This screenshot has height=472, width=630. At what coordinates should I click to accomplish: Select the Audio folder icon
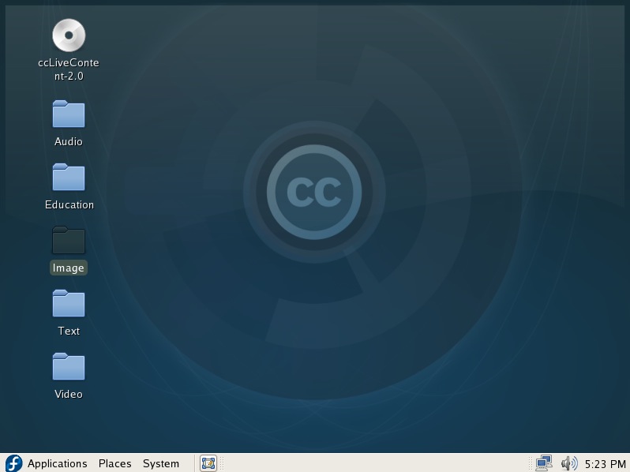tap(69, 114)
